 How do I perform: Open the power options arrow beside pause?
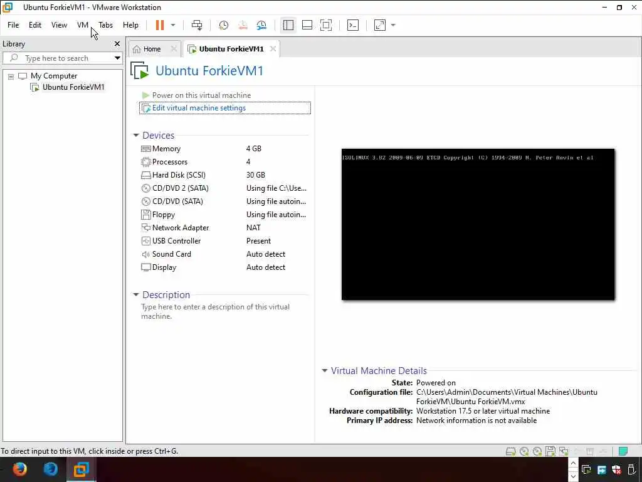click(173, 25)
